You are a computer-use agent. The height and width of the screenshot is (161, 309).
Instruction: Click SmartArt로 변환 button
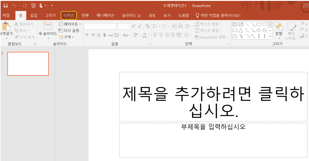click(x=212, y=37)
